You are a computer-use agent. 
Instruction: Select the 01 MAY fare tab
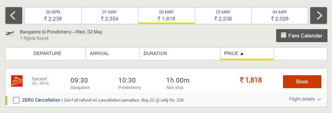click(110, 16)
